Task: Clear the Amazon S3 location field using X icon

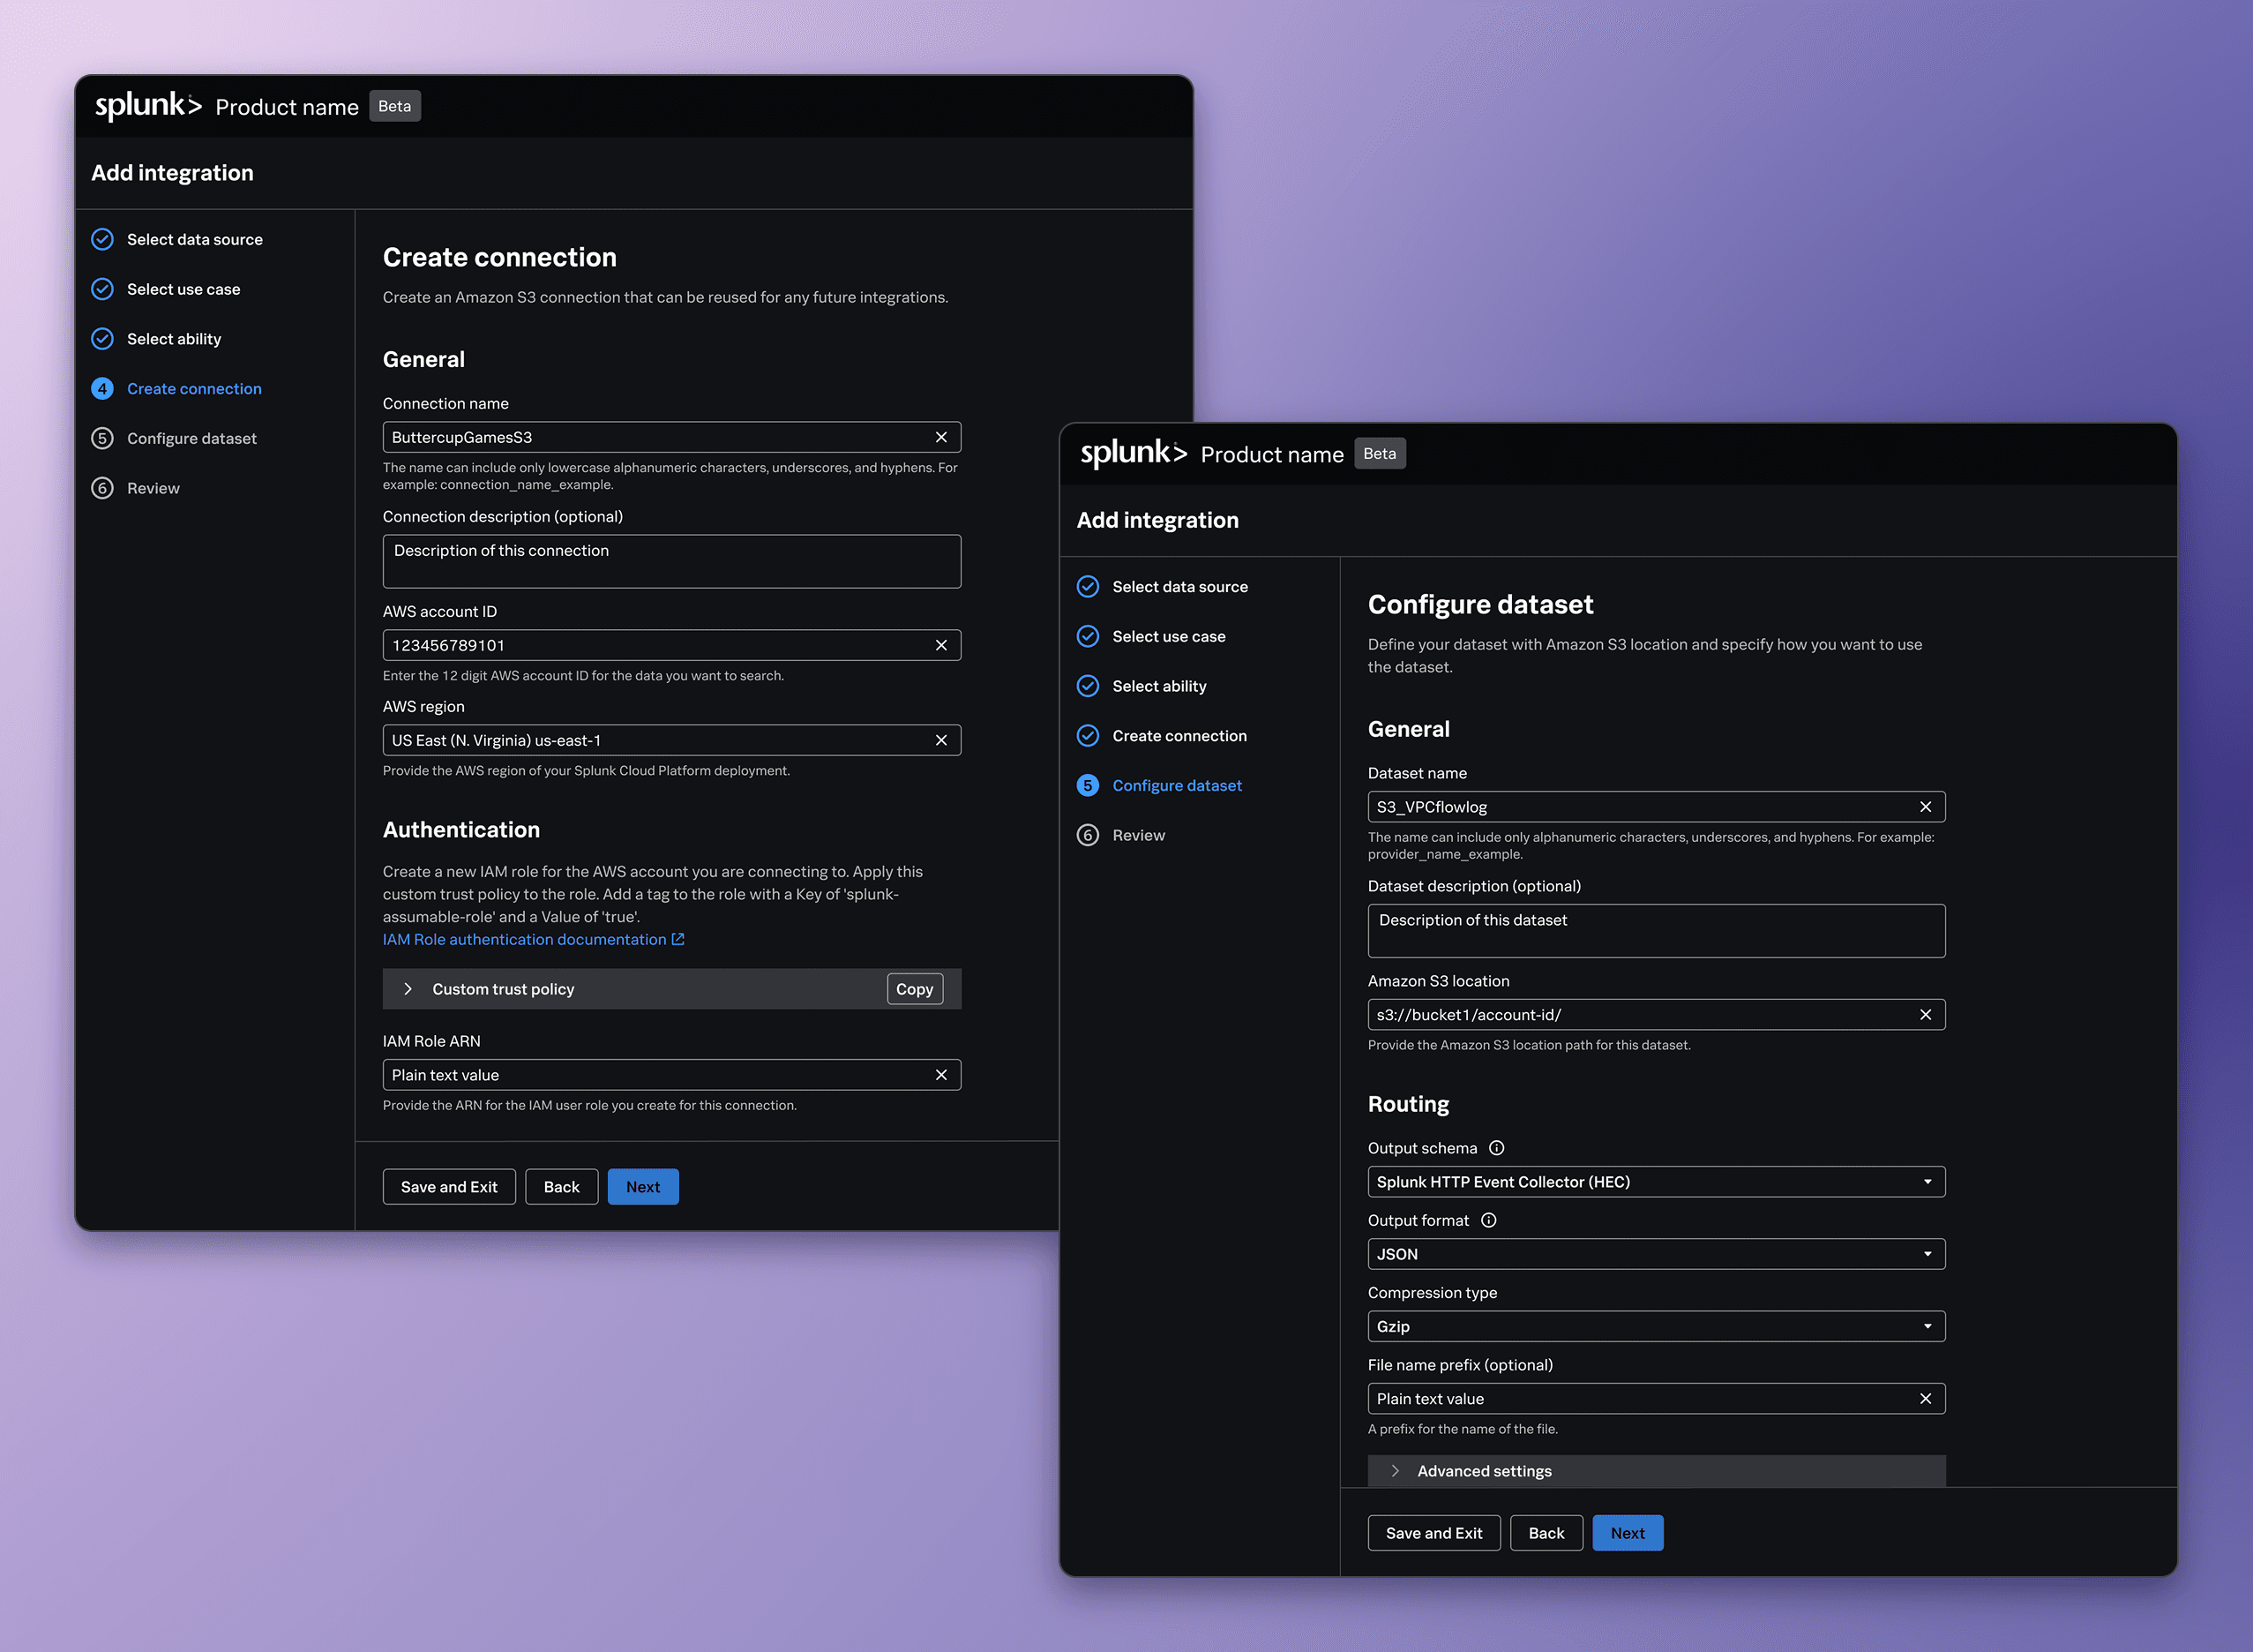Action: click(1925, 1015)
